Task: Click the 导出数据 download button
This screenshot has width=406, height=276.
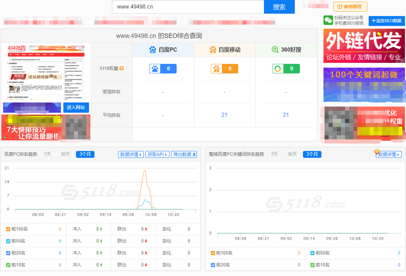Action: point(184,154)
